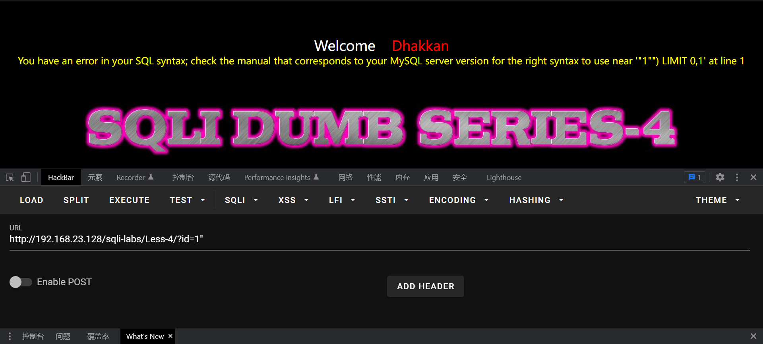Open the XSS payload dropdown

pyautogui.click(x=293, y=200)
